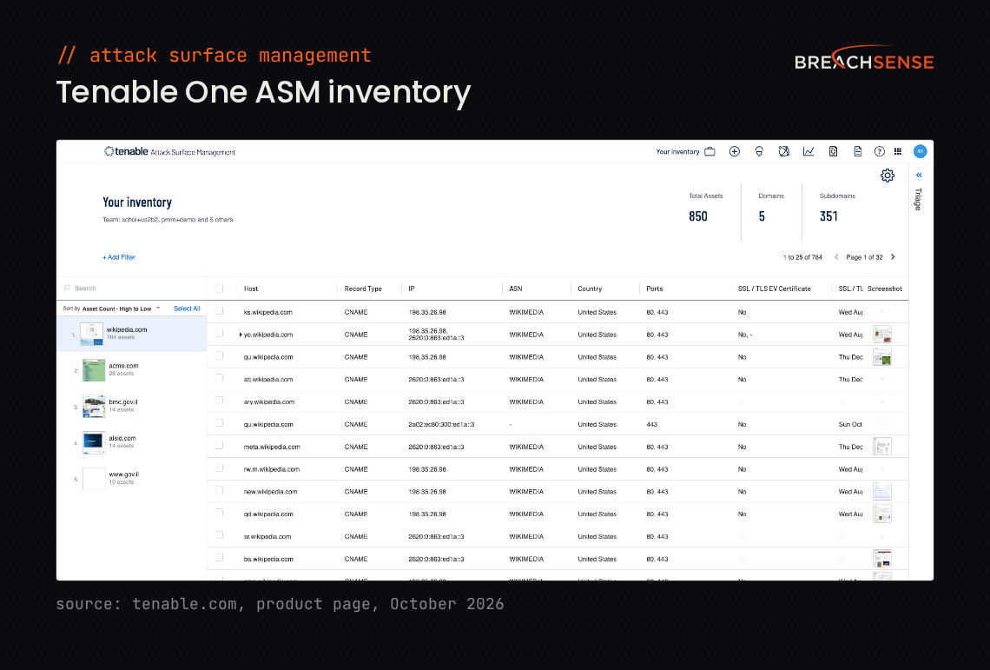
Task: Click host sr.wikipedia.com
Action: (x=267, y=537)
